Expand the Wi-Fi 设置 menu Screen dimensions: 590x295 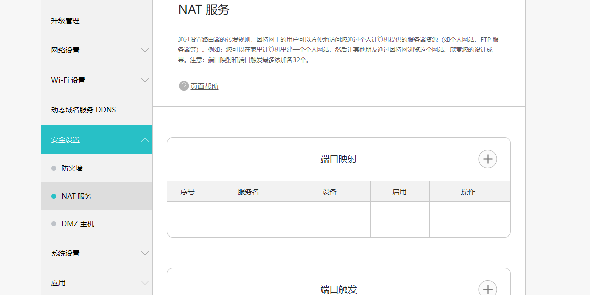[x=145, y=80]
